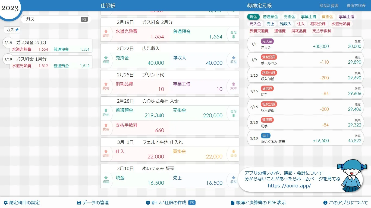
Task: Select the 普通預金 account chip
Action: point(270,17)
